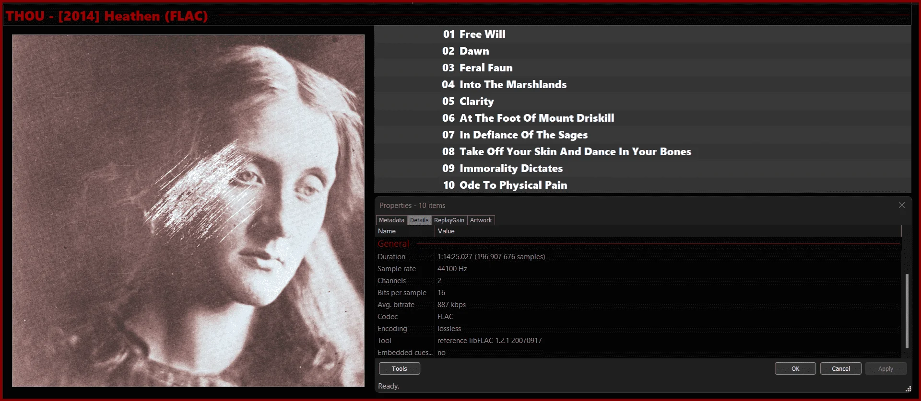Select track 08 Take Off Your Skin
Viewport: 921px width, 401px height.
643,151
